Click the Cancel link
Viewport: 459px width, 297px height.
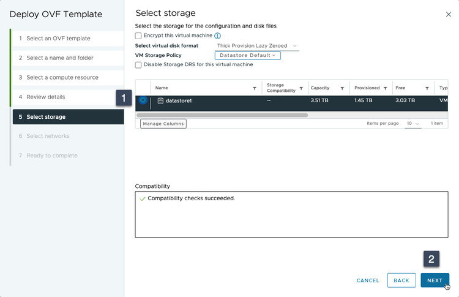pos(368,280)
